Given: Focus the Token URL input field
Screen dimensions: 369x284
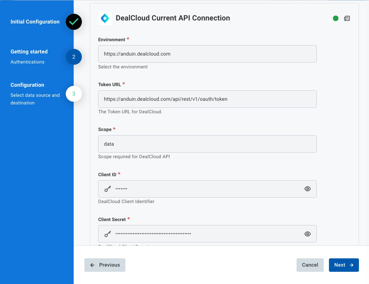Looking at the screenshot, I should [207, 99].
